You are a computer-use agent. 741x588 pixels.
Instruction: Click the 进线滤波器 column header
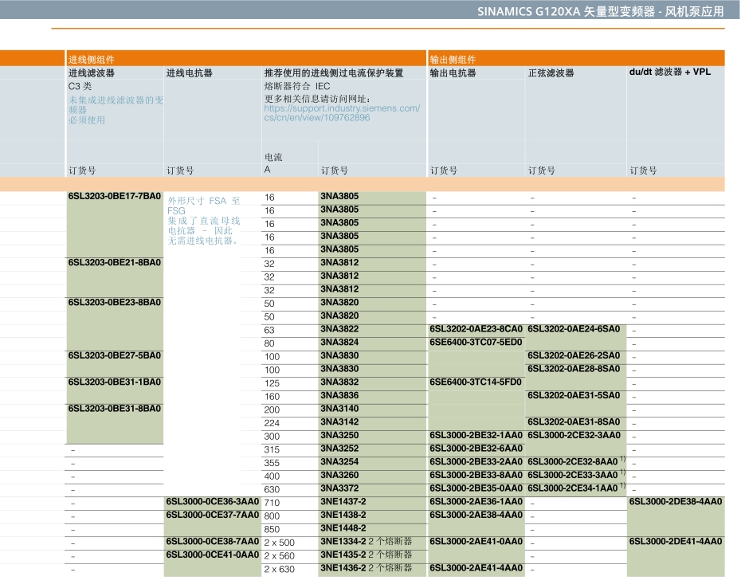[x=92, y=73]
